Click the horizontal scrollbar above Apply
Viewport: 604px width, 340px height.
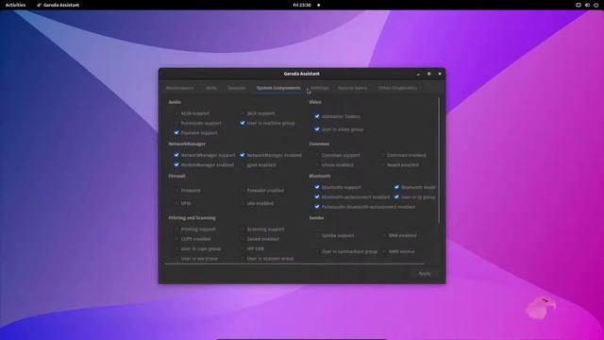[x=294, y=264]
